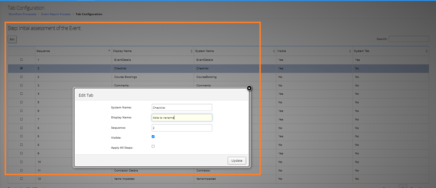Click the Edit button above the table

click(x=12, y=39)
